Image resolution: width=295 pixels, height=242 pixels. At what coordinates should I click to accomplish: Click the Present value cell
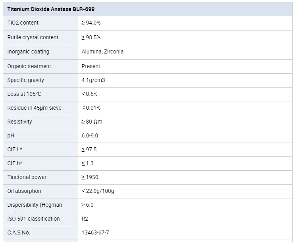[91, 66]
